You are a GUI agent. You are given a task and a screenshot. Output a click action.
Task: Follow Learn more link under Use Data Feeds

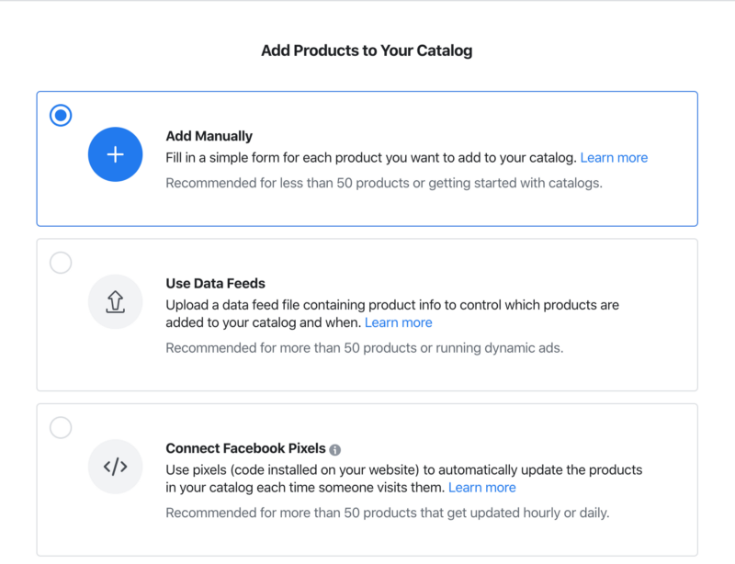click(398, 322)
